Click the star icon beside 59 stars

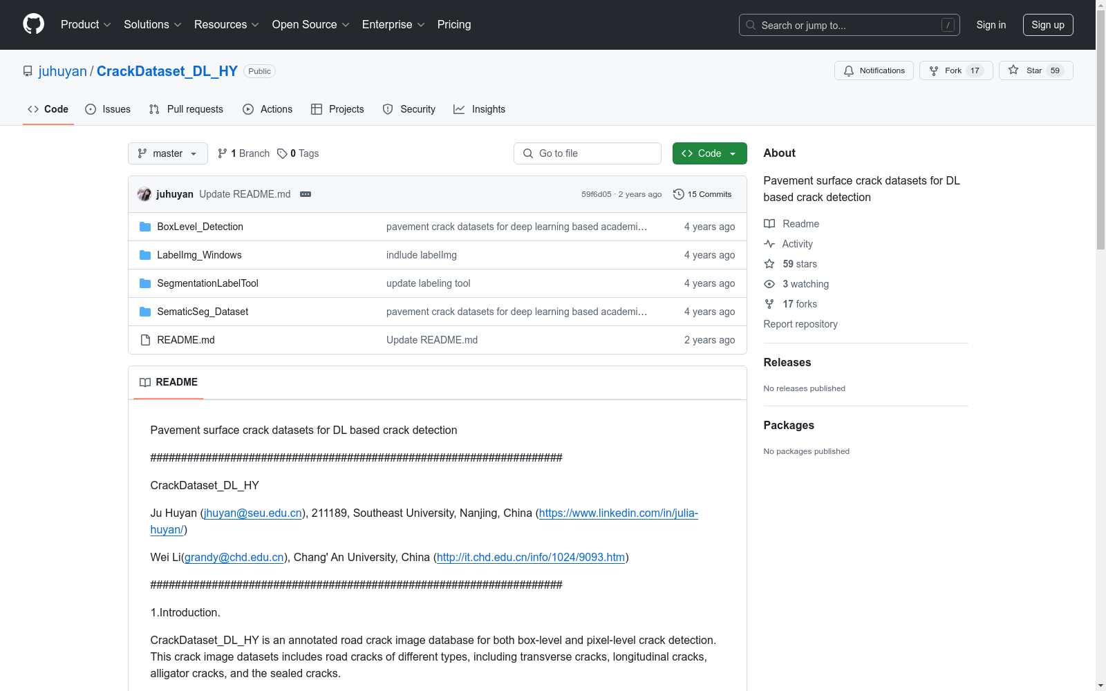click(769, 264)
